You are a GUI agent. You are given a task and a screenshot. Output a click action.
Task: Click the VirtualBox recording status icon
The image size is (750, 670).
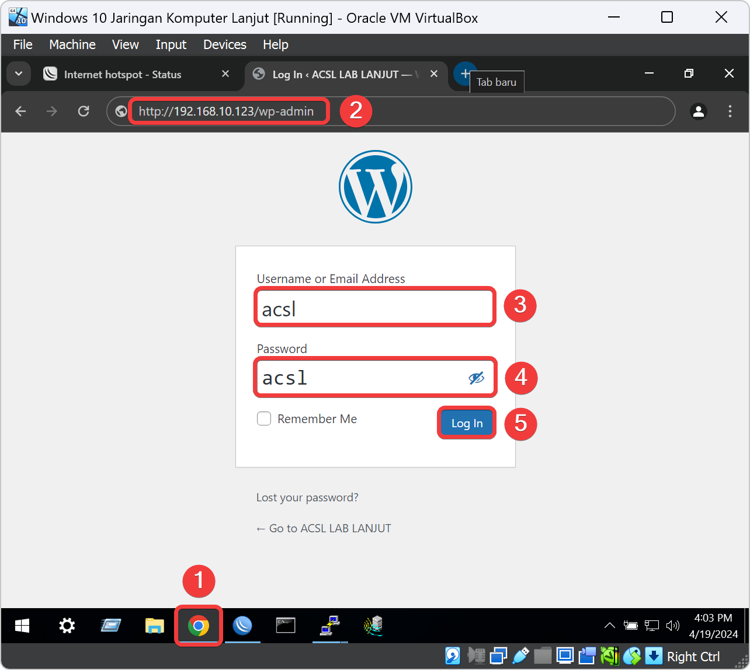coord(587,656)
